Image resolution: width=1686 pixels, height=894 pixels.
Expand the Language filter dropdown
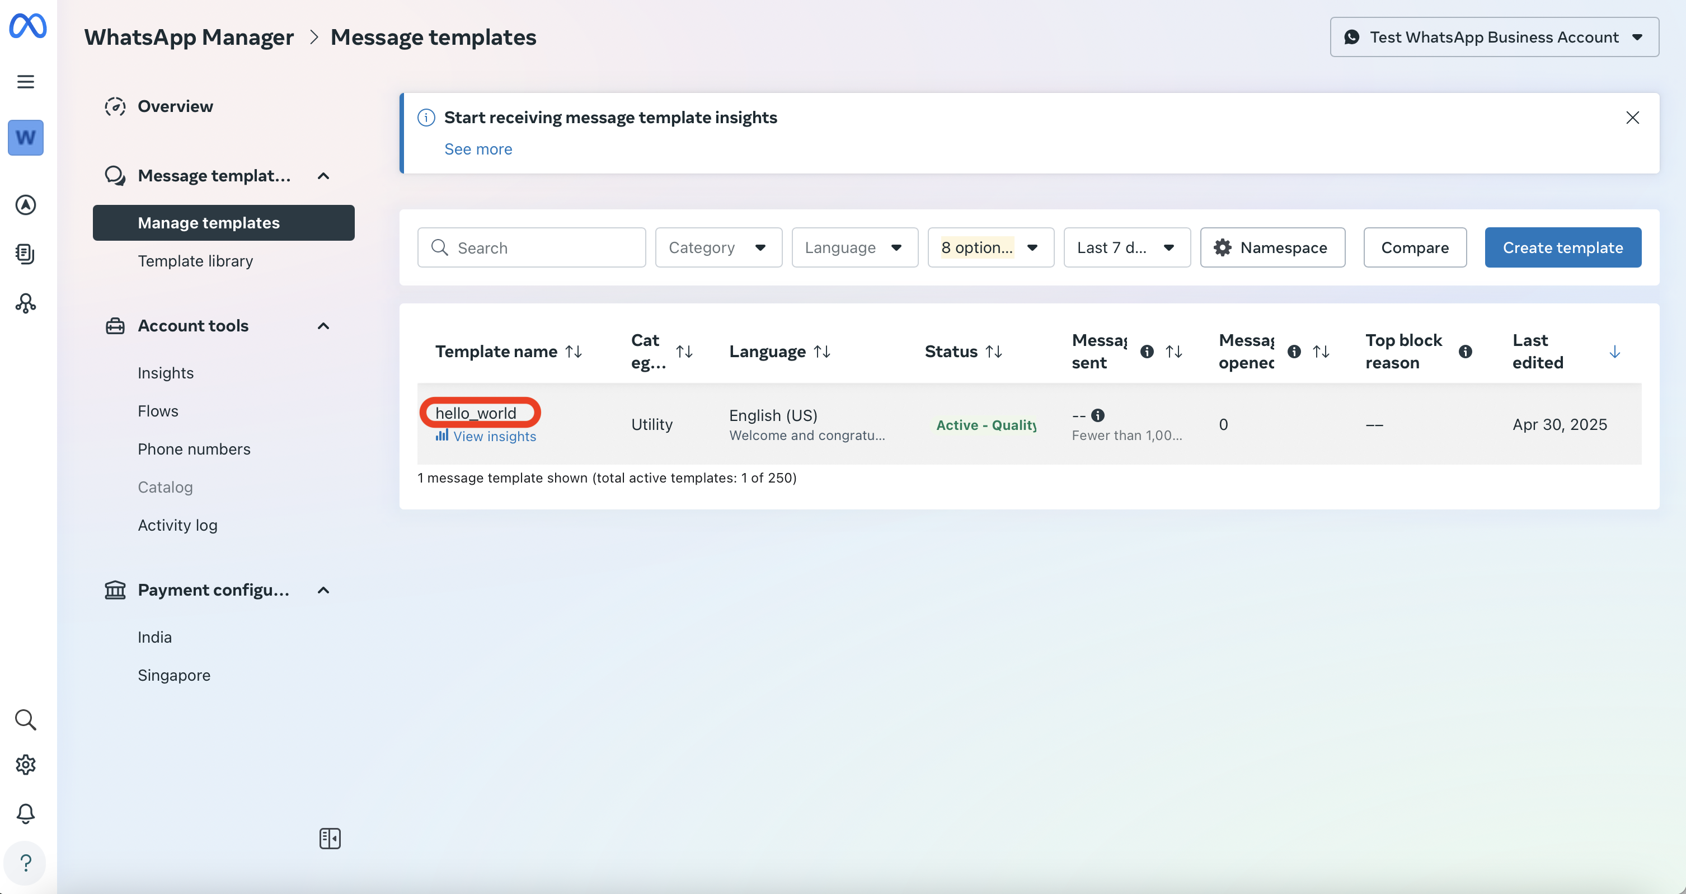click(854, 247)
